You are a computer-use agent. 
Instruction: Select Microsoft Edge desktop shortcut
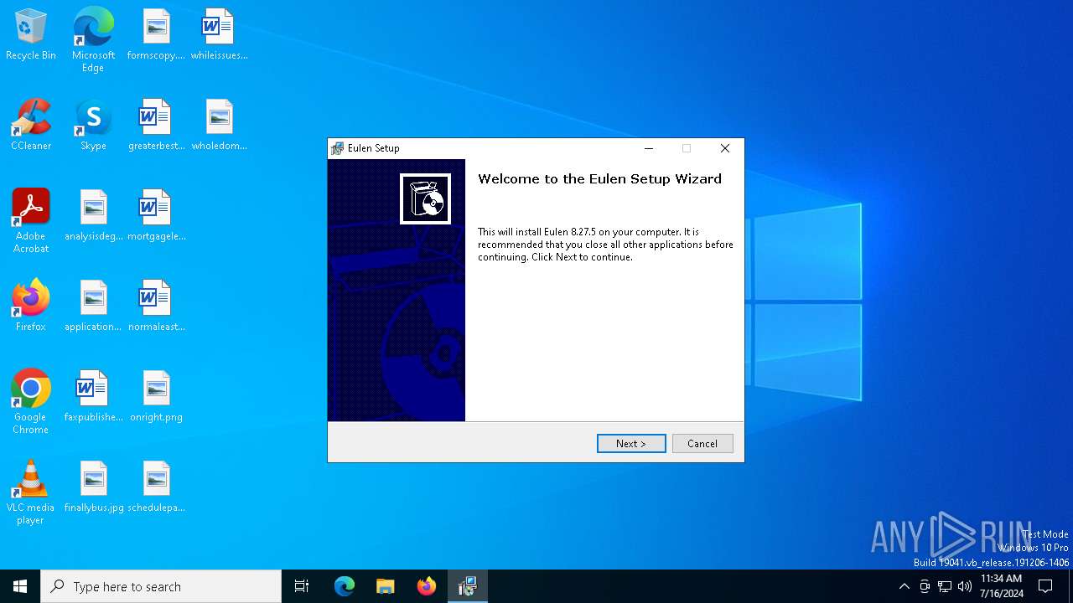coord(93,40)
